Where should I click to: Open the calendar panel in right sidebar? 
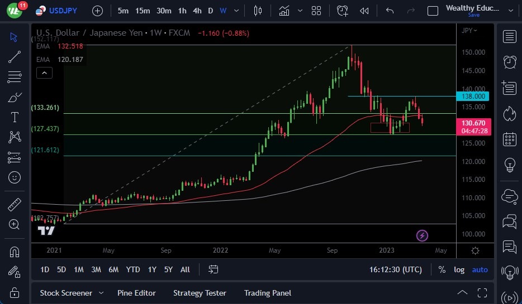pyautogui.click(x=509, y=139)
